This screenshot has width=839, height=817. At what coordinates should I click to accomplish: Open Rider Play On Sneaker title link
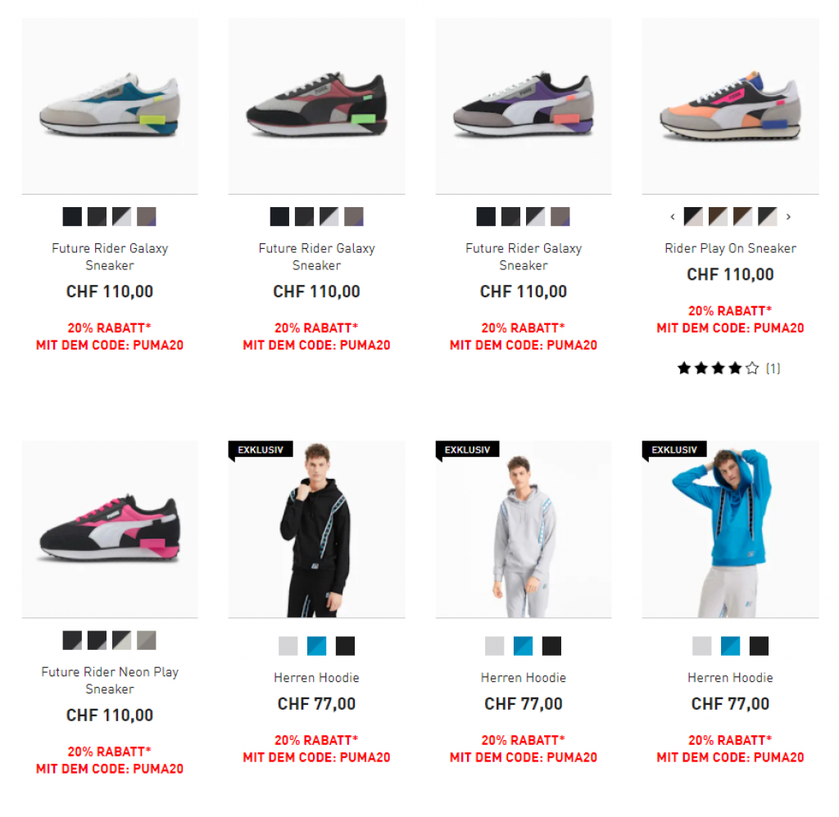pyautogui.click(x=730, y=248)
